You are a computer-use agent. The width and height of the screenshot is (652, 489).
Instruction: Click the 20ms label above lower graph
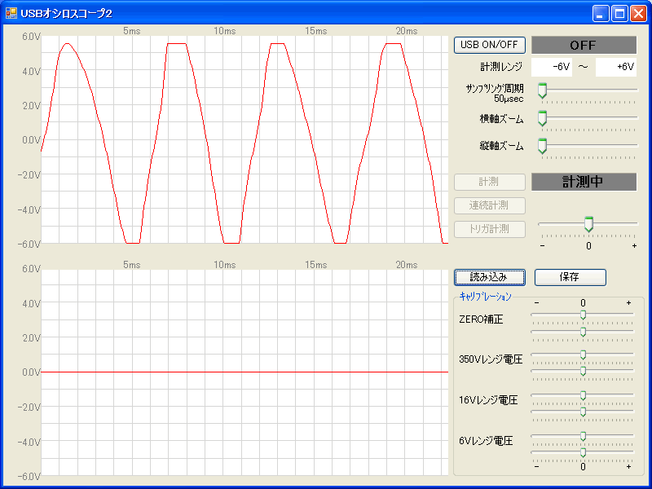tap(407, 265)
